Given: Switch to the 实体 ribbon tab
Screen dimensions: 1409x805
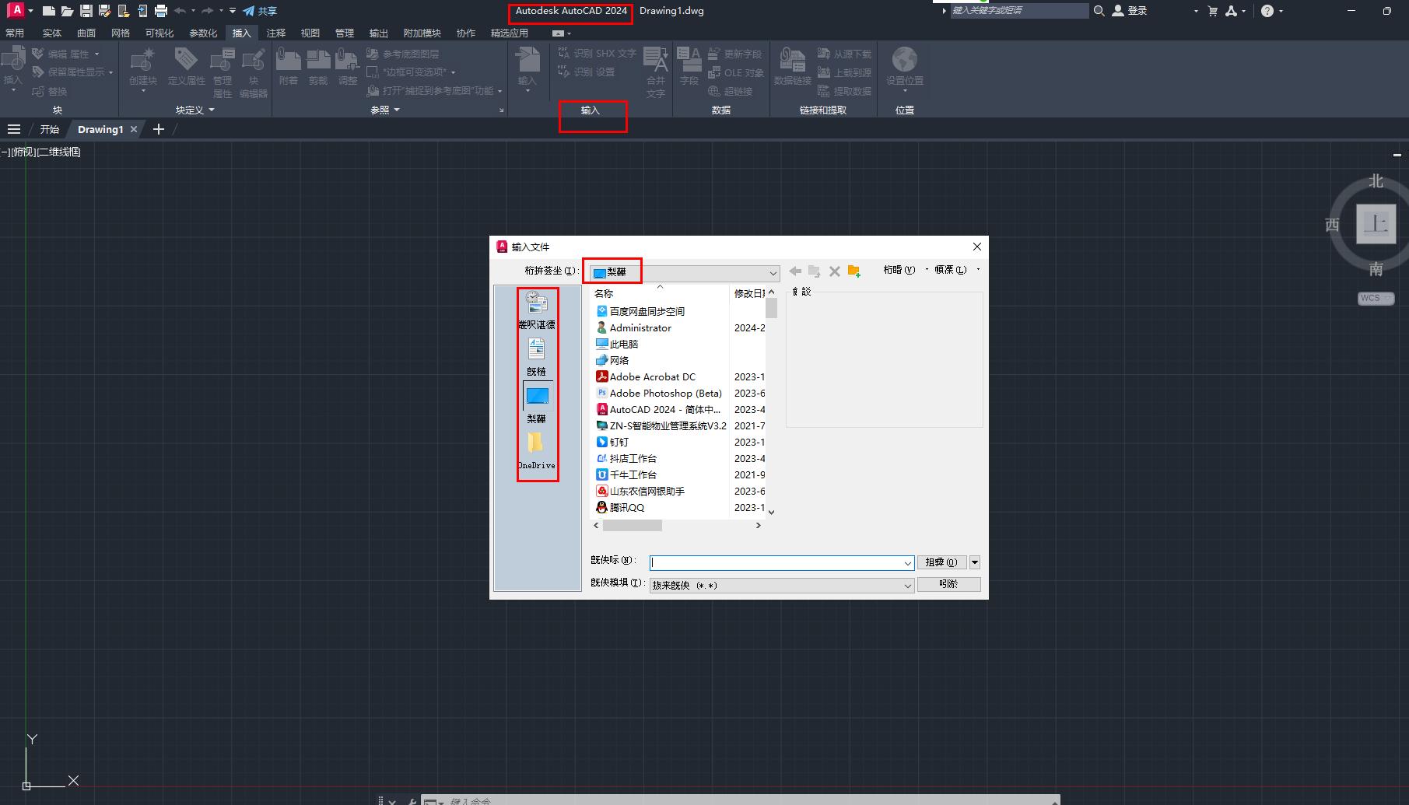Looking at the screenshot, I should pos(52,33).
